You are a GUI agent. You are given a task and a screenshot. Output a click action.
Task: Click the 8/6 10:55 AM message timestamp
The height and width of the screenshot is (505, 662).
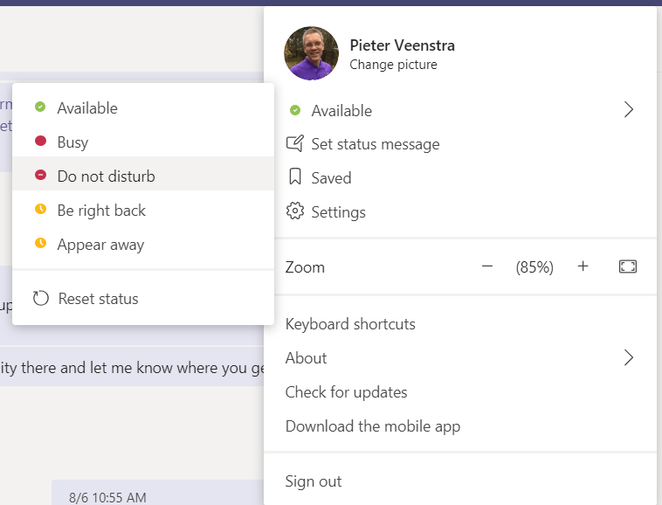pos(107,497)
